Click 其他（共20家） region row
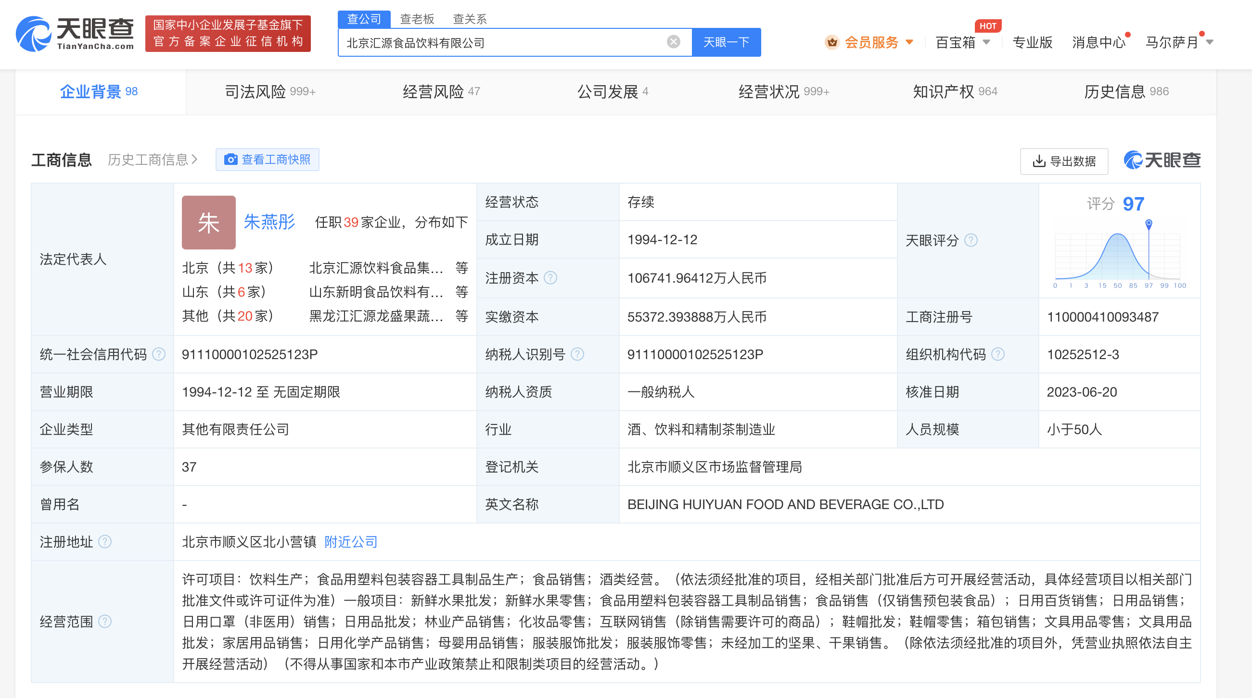The width and height of the screenshot is (1252, 698). pyautogui.click(x=228, y=316)
